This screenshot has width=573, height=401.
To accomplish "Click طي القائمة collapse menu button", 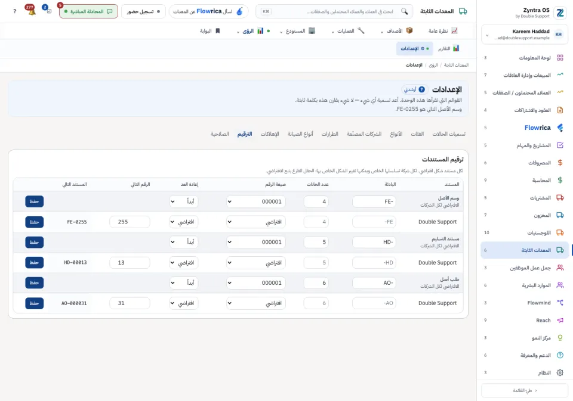I will pos(525,390).
